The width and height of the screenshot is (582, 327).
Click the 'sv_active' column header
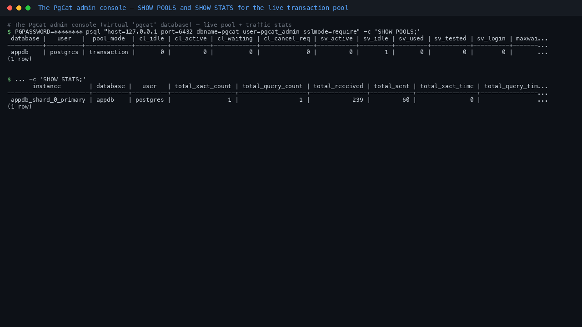tap(336, 38)
